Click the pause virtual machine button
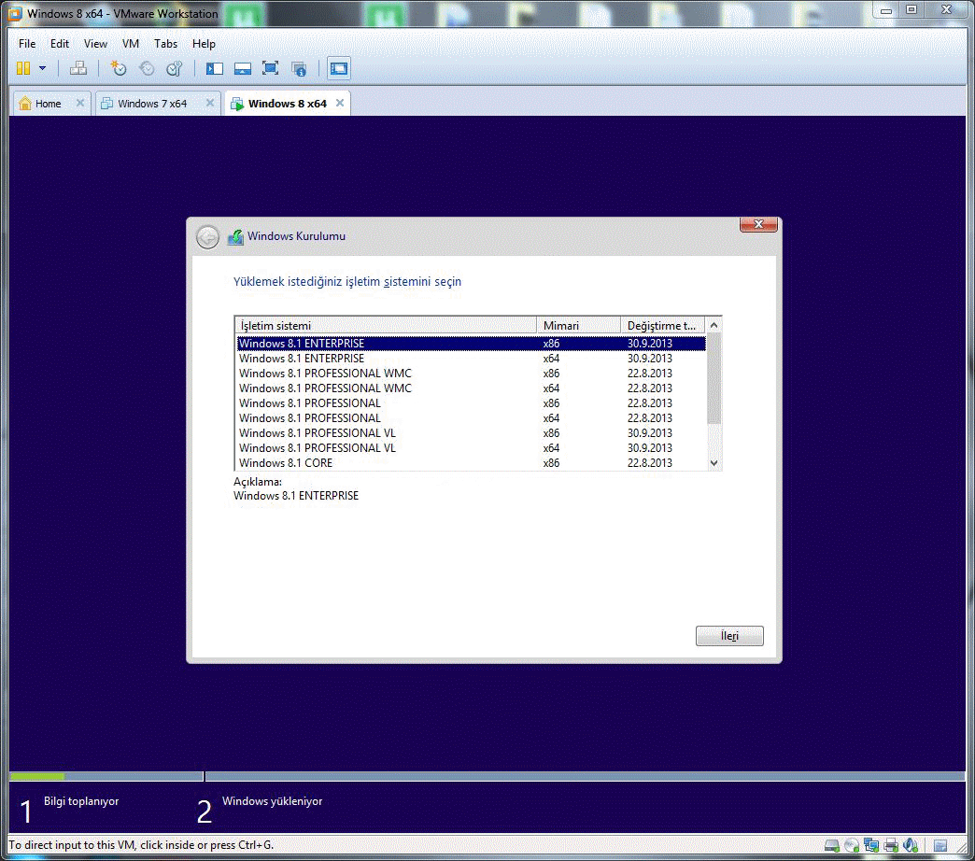Screen dimensions: 975x861 pyautogui.click(x=23, y=68)
